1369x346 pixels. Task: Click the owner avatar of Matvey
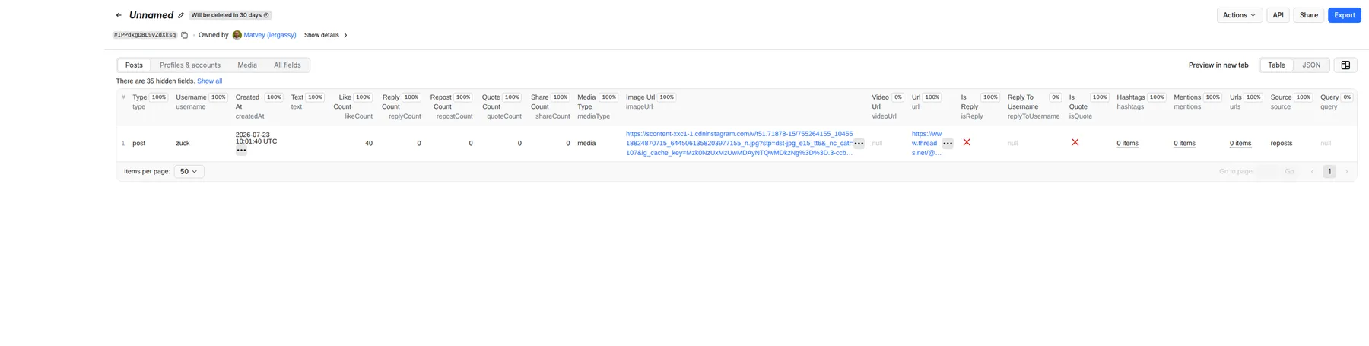[x=237, y=35]
